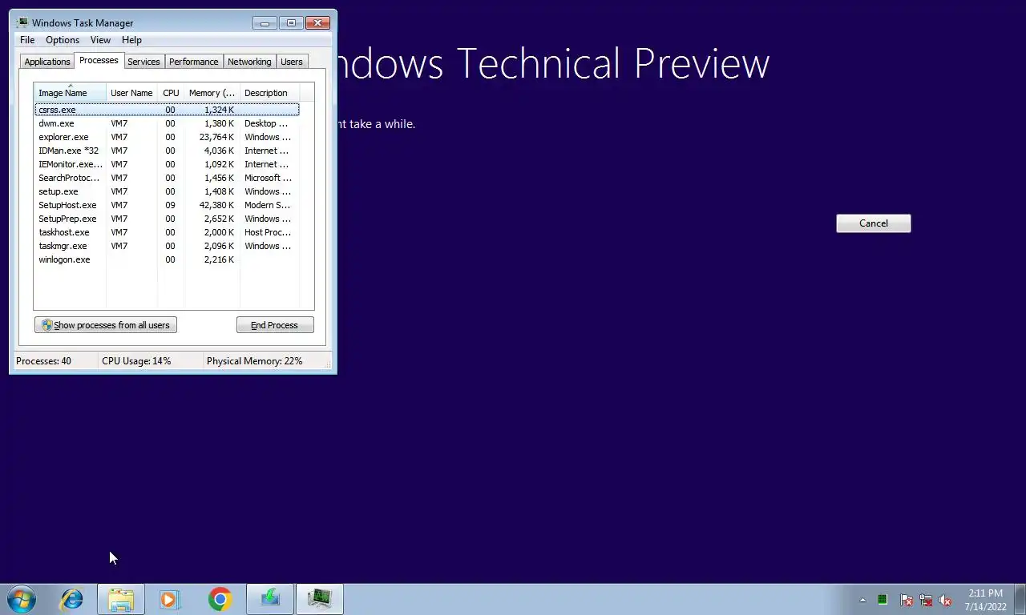Open the Options menu
This screenshot has width=1026, height=615.
click(63, 40)
